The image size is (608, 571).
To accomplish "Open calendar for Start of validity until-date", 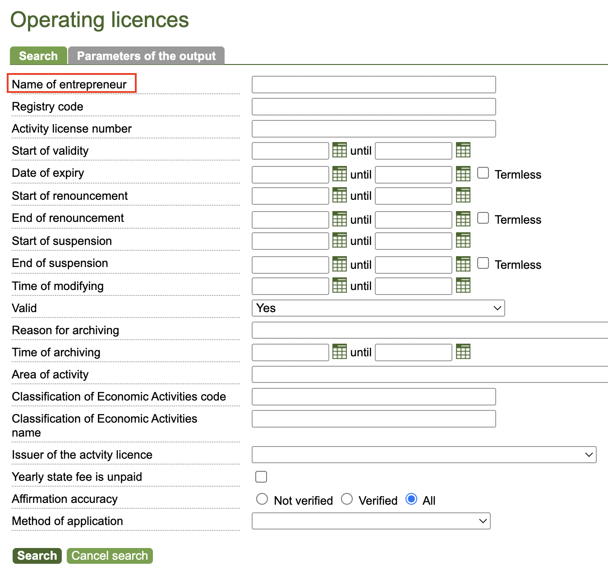I will (463, 150).
